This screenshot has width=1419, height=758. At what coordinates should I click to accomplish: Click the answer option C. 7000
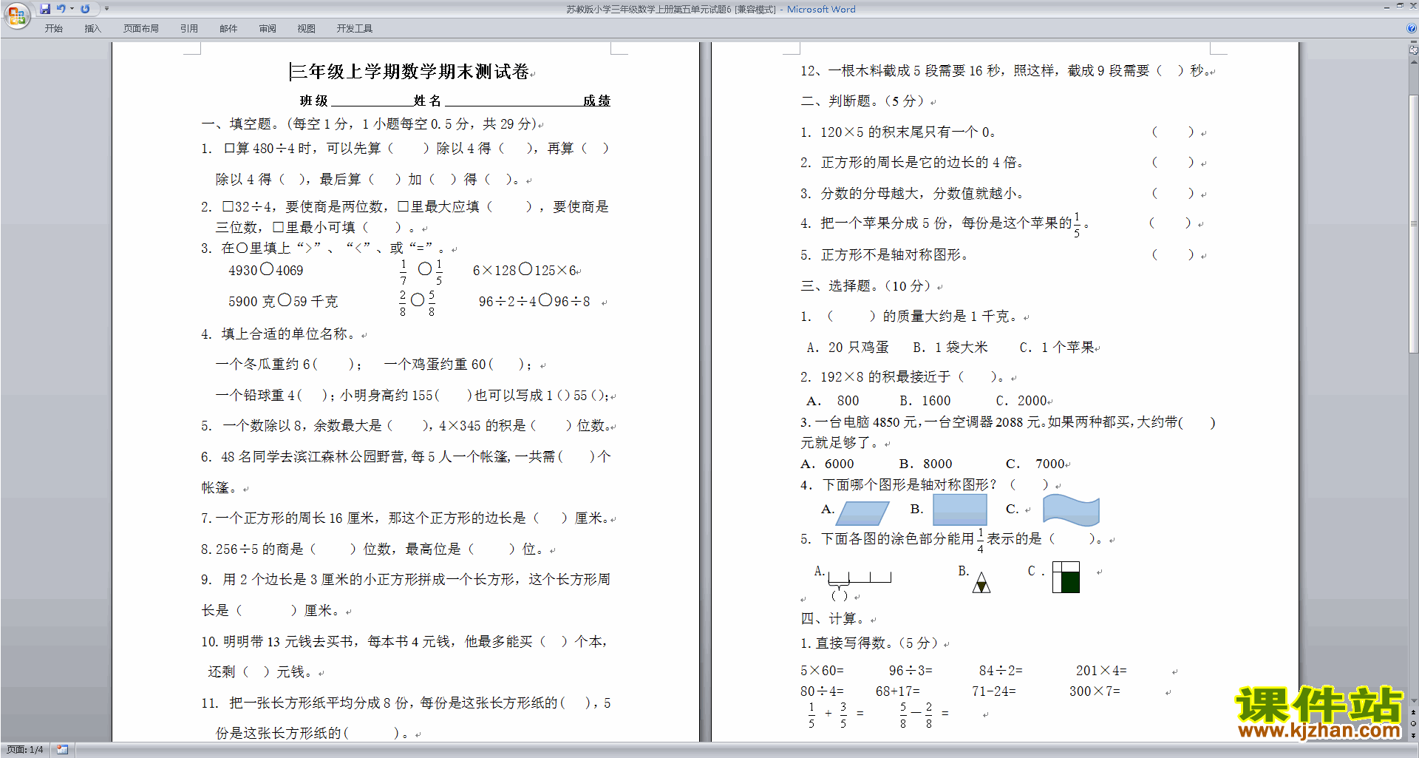[1035, 464]
